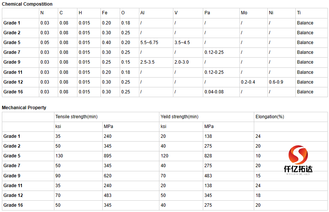Select the Tensile strength(min) column header
This screenshot has height=212, width=329.
coord(76,117)
